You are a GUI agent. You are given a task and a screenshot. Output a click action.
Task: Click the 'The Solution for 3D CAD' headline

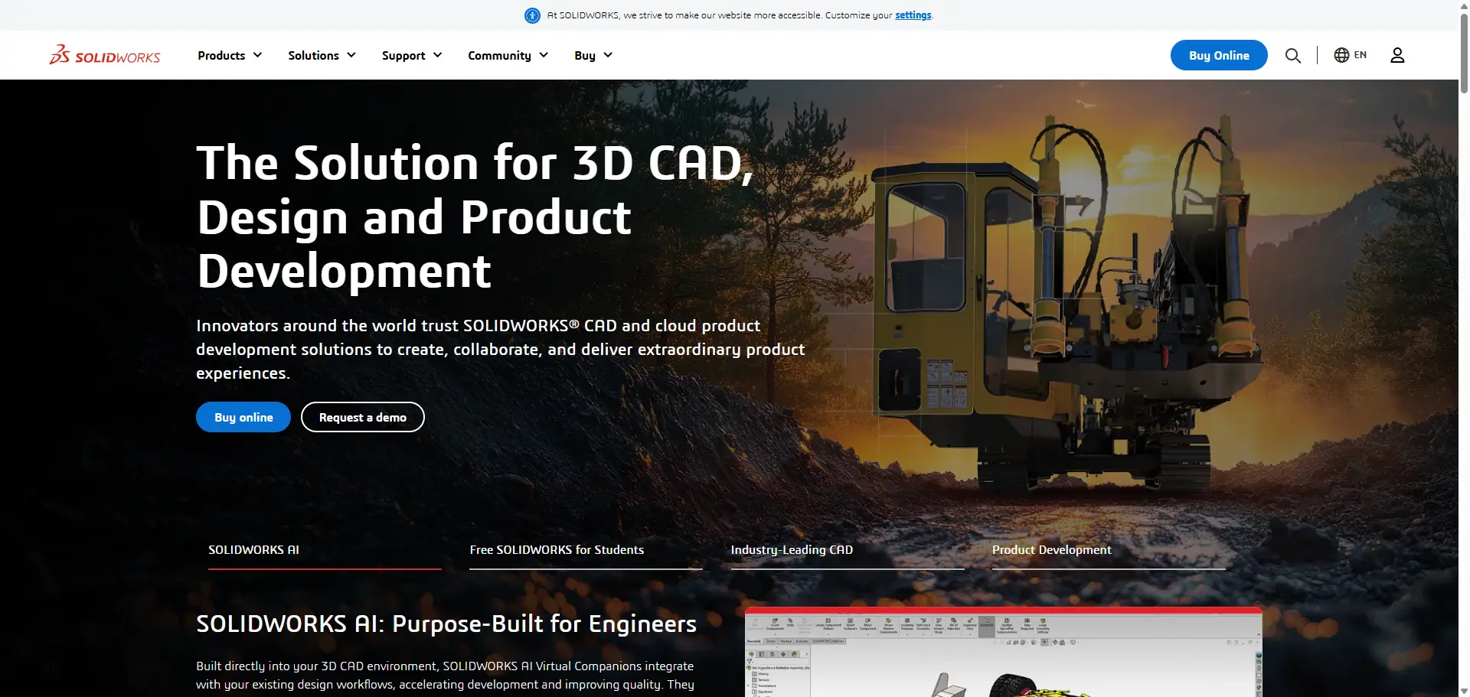pyautogui.click(x=475, y=217)
